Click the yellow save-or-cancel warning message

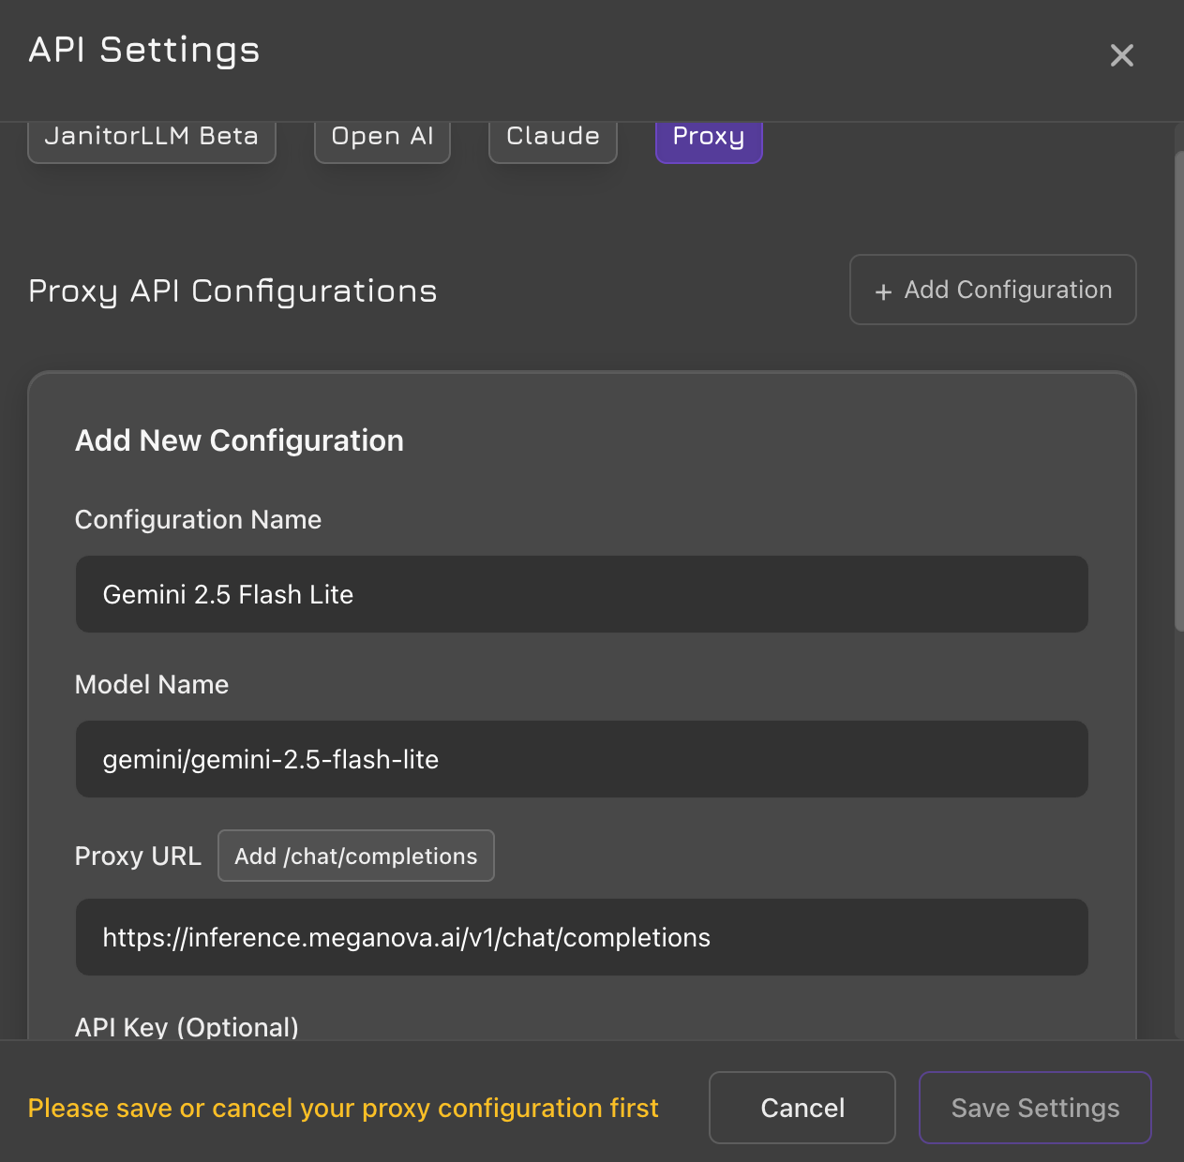point(343,1108)
